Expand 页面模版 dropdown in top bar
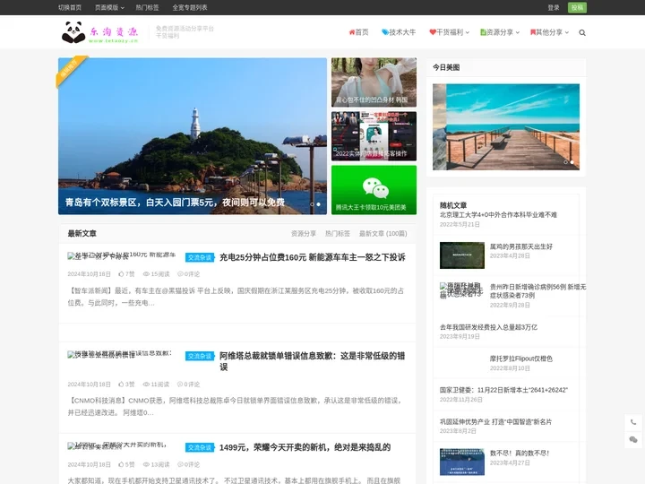Screen dimensions: 645x484 109,7
